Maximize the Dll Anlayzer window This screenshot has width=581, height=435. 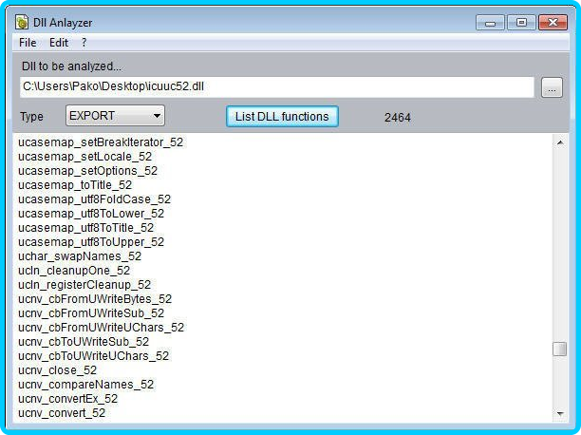tap(521, 23)
